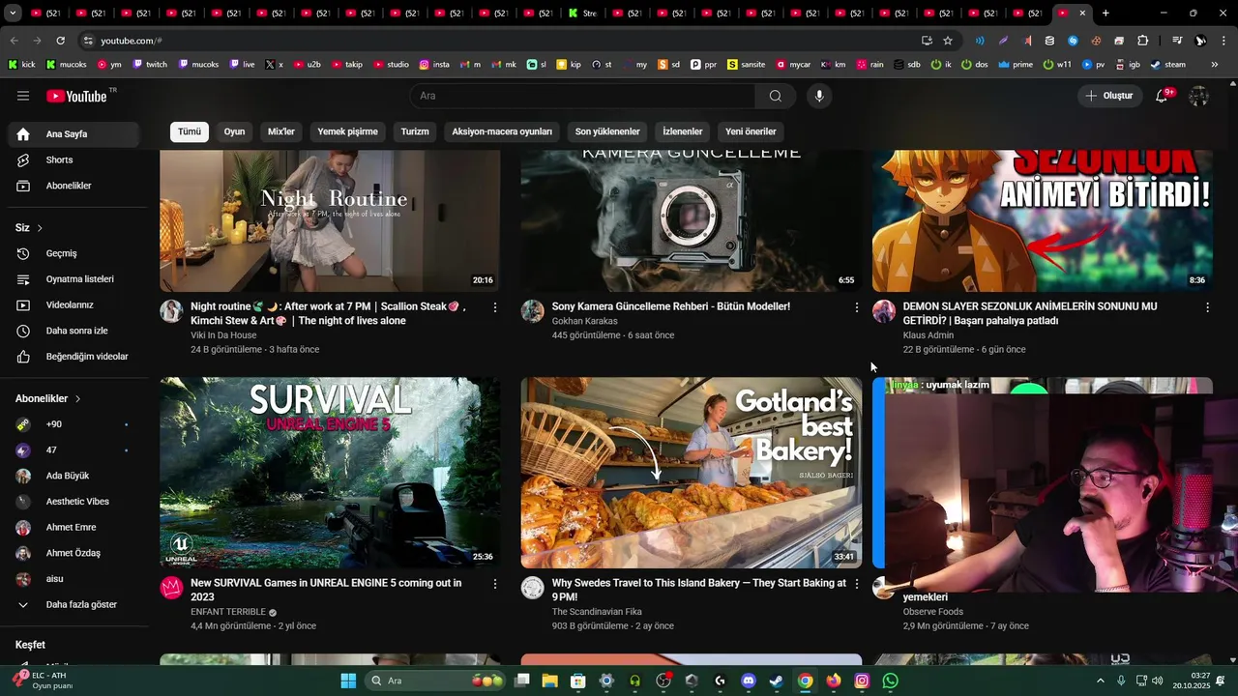Open the YouTube guide hamburger menu
Image resolution: width=1238 pixels, height=696 pixels.
23,96
